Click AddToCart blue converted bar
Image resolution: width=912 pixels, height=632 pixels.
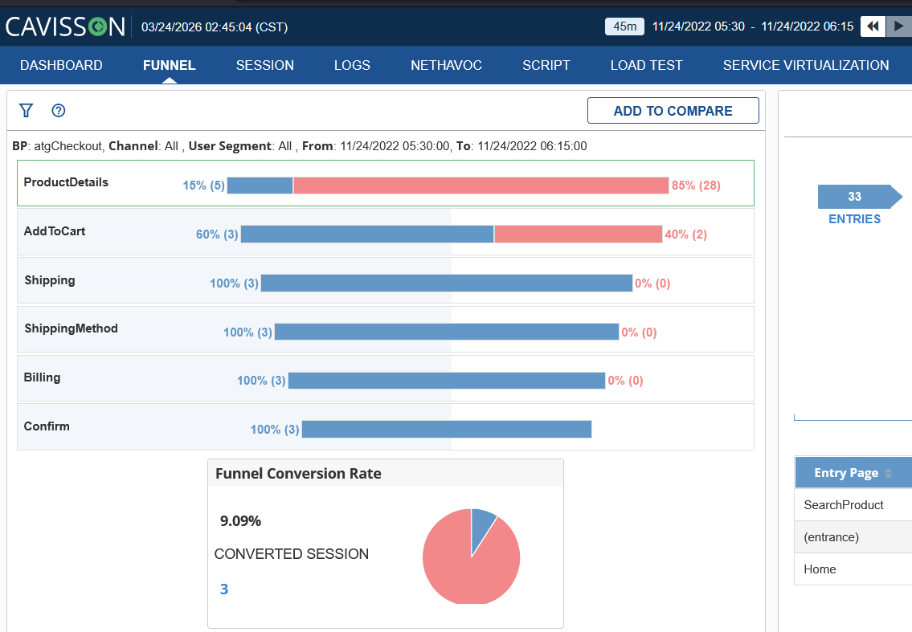point(367,234)
